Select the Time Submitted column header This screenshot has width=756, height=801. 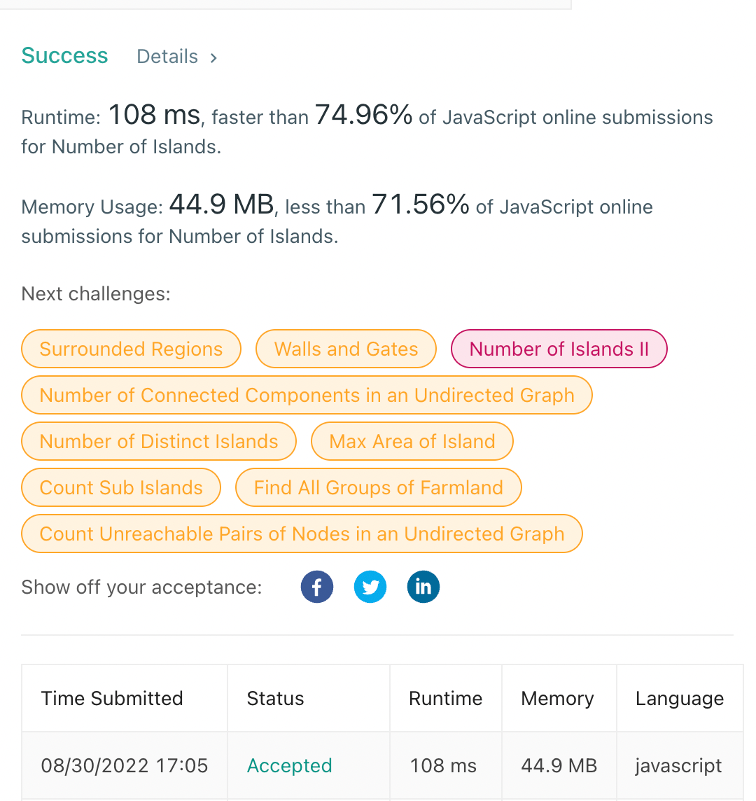(112, 698)
